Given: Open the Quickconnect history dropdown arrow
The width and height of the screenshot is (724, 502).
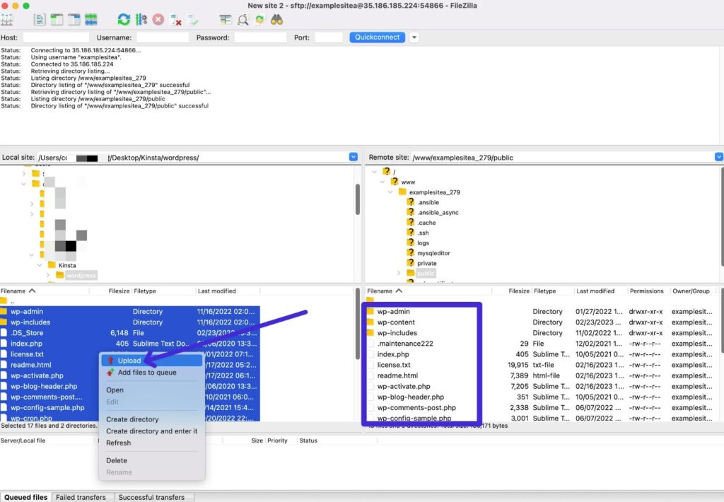Looking at the screenshot, I should 414,37.
